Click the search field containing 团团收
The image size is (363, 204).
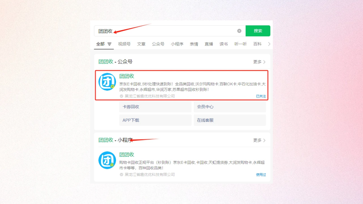click(170, 31)
